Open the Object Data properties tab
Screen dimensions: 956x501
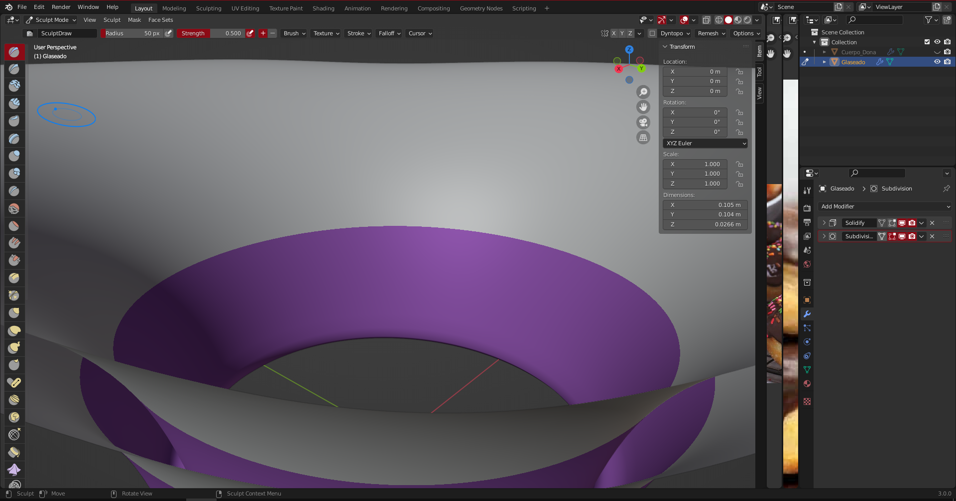pos(807,370)
